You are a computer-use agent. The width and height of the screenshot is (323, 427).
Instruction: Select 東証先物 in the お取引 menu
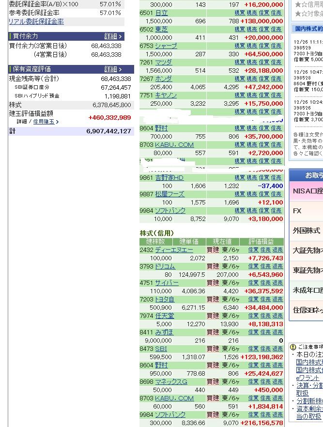tap(306, 270)
